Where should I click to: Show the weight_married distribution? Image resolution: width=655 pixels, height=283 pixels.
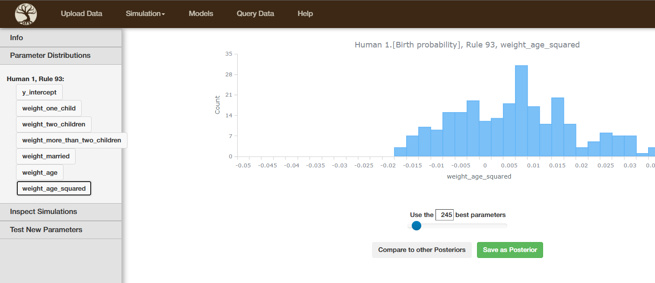point(46,156)
